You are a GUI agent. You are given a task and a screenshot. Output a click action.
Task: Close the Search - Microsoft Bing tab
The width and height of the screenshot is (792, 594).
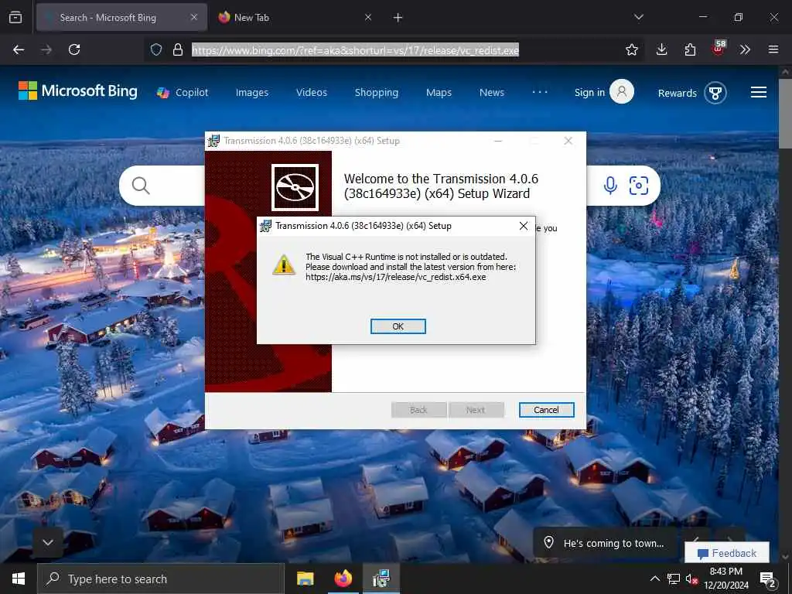point(194,17)
